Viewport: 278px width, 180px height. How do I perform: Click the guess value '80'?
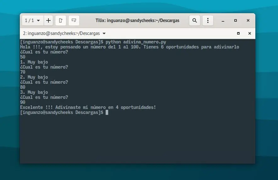click(23, 87)
